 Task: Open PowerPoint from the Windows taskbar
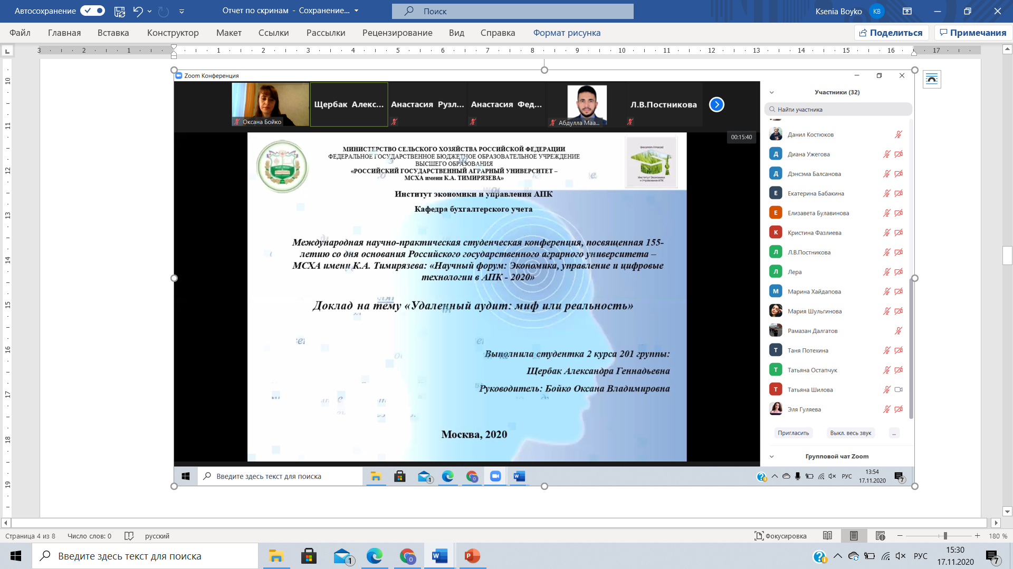pos(472,556)
